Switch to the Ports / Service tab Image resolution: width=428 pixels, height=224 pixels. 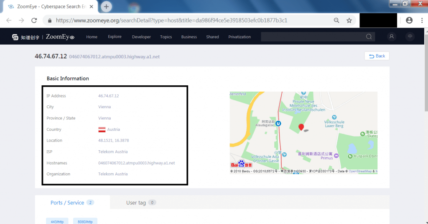(72, 202)
